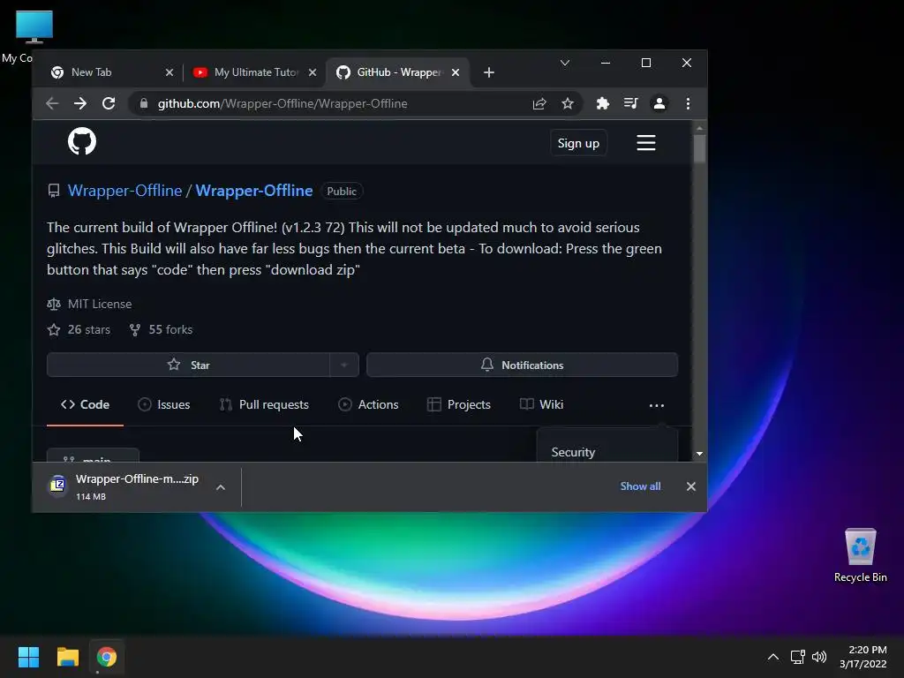904x678 pixels.
Task: Bookmark this page with the star icon
Action: click(x=568, y=104)
